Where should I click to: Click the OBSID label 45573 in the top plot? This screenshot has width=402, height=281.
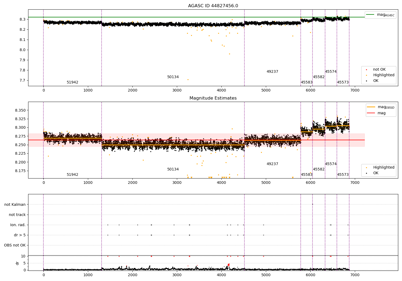point(343,82)
